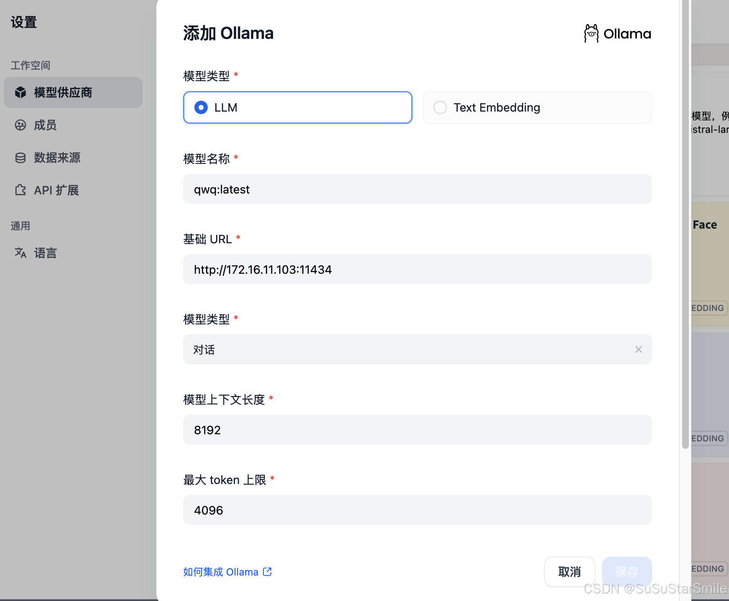729x601 pixels.
Task: Click the members icon beside 成员
Action: coord(20,125)
